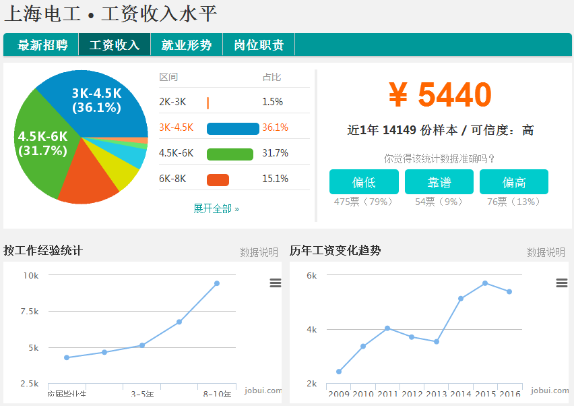Click the highest point on experience chart

point(217,283)
